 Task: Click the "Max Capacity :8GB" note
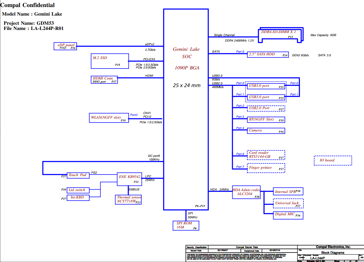[323, 35]
